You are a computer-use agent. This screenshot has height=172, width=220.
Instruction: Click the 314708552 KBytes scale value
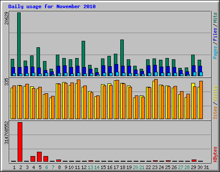(x=6, y=133)
